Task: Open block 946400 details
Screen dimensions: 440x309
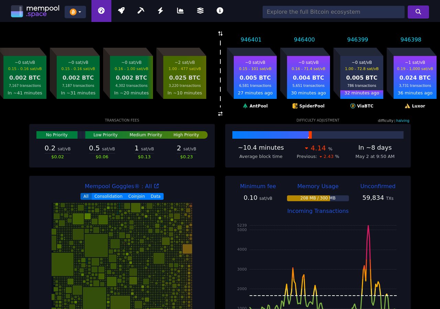Action: point(304,39)
